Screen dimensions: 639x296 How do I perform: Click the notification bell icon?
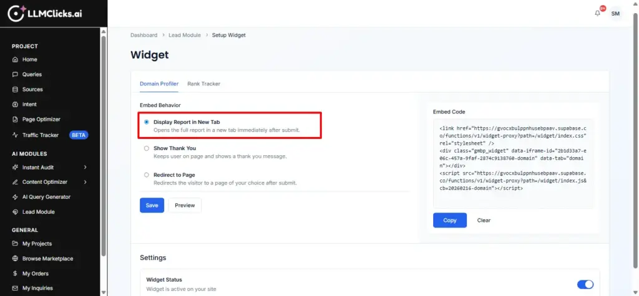click(x=597, y=13)
